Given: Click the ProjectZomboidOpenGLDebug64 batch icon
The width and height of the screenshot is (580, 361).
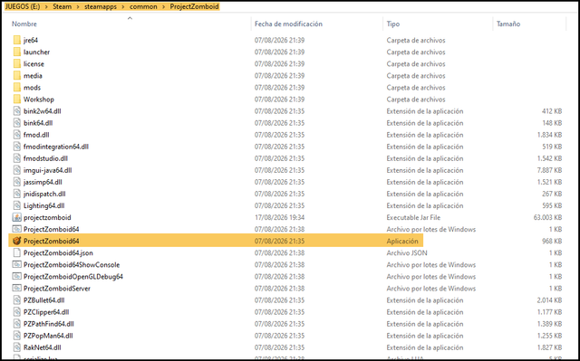Looking at the screenshot, I should [17, 276].
